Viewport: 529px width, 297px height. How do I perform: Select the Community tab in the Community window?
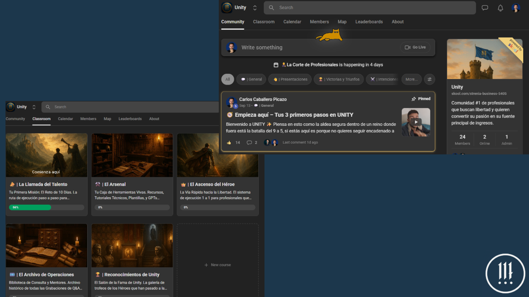coord(233,22)
